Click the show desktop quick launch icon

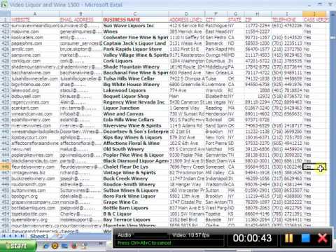click(x=64, y=246)
